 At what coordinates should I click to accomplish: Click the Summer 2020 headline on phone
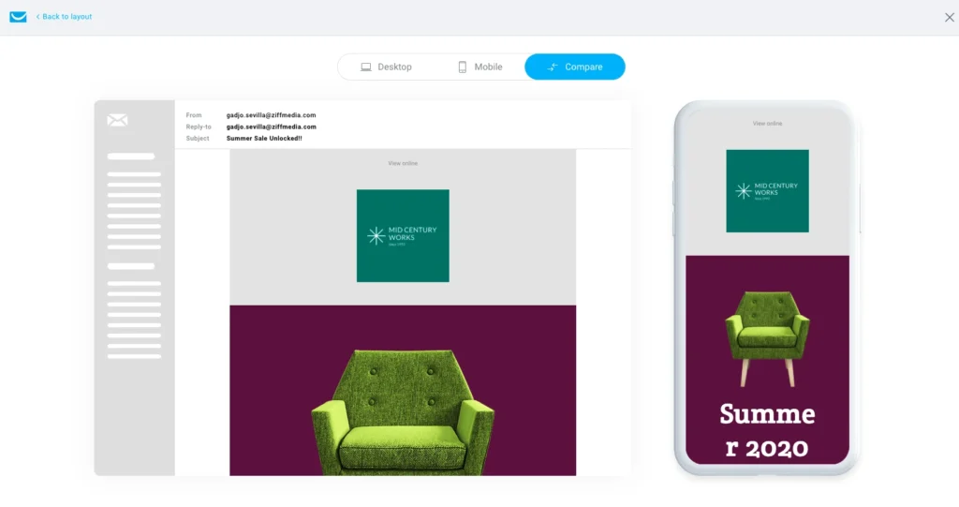pos(767,430)
